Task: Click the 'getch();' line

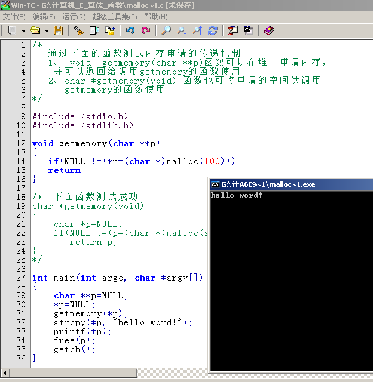Action: click(x=74, y=349)
